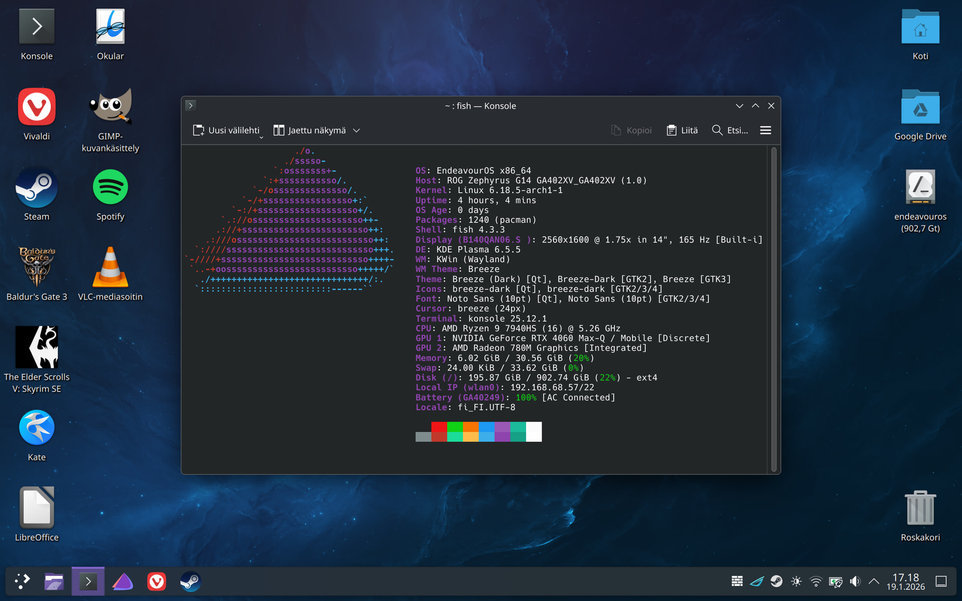Open the Spotify desktop icon
The height and width of the screenshot is (601, 962).
point(110,187)
